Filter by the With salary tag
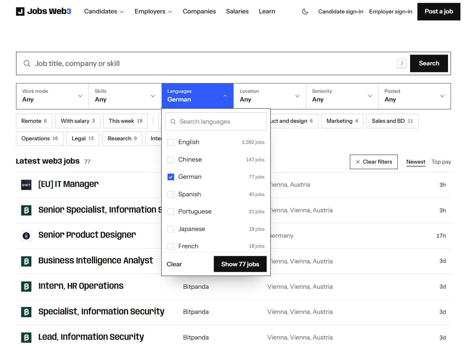 click(x=78, y=121)
